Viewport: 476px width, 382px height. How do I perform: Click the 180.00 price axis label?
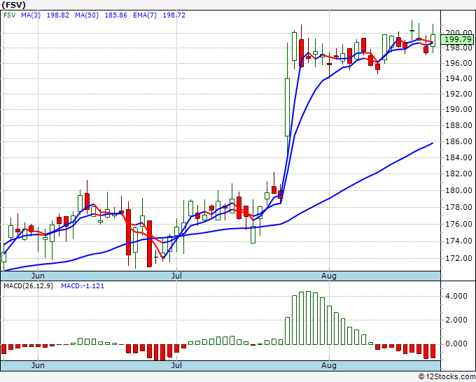pyautogui.click(x=458, y=190)
